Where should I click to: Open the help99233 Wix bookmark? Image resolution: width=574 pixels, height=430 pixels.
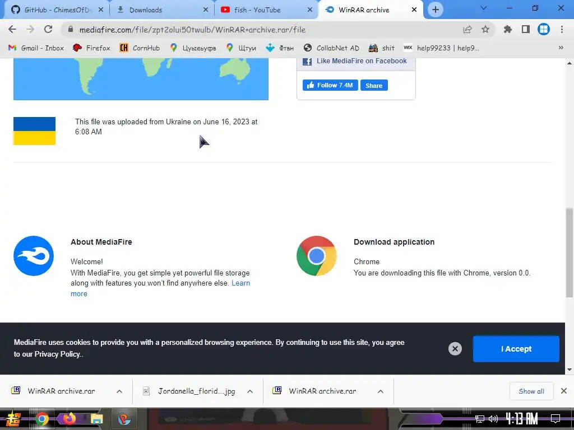point(441,48)
